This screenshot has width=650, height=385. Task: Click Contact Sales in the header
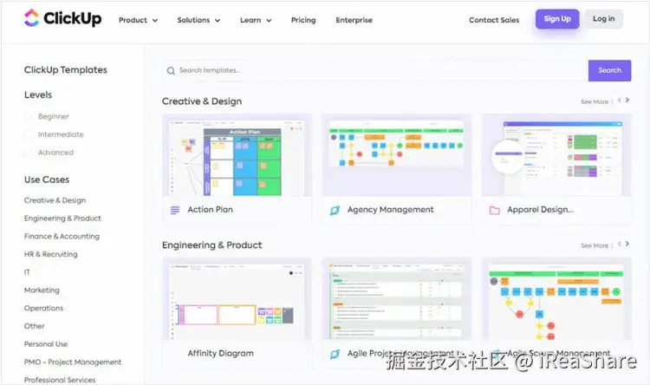pyautogui.click(x=494, y=20)
